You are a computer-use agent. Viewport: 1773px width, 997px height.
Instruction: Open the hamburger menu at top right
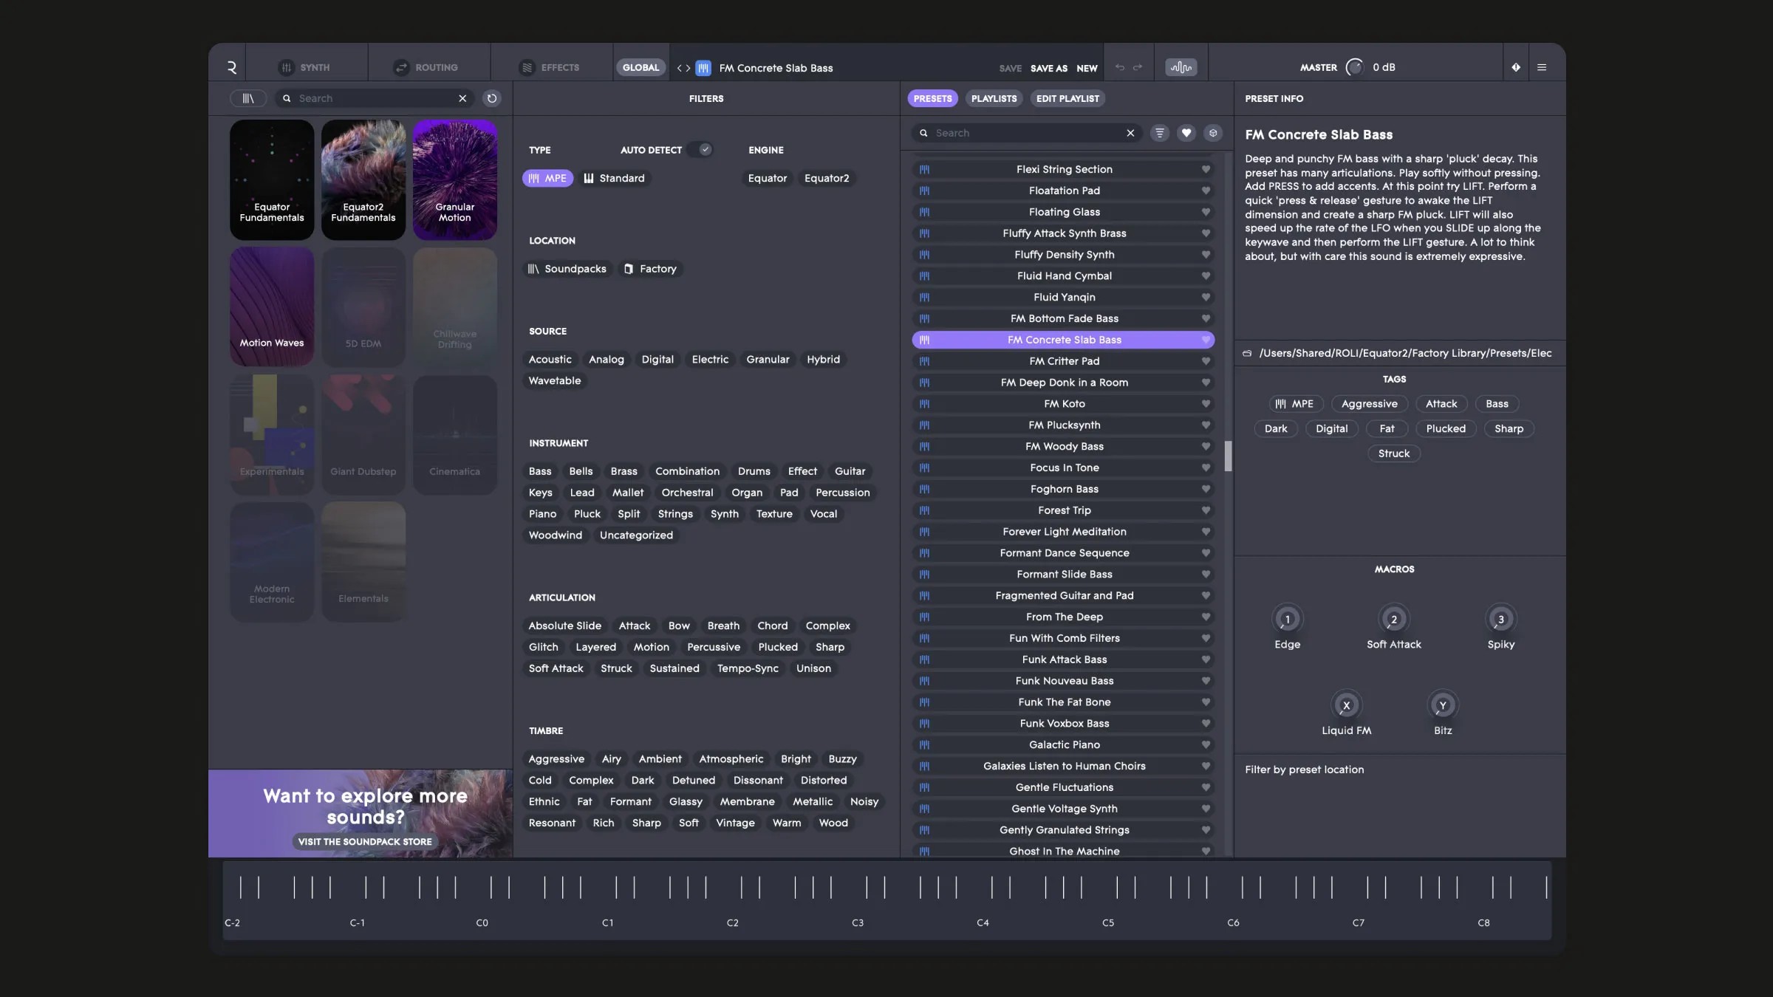coord(1543,66)
